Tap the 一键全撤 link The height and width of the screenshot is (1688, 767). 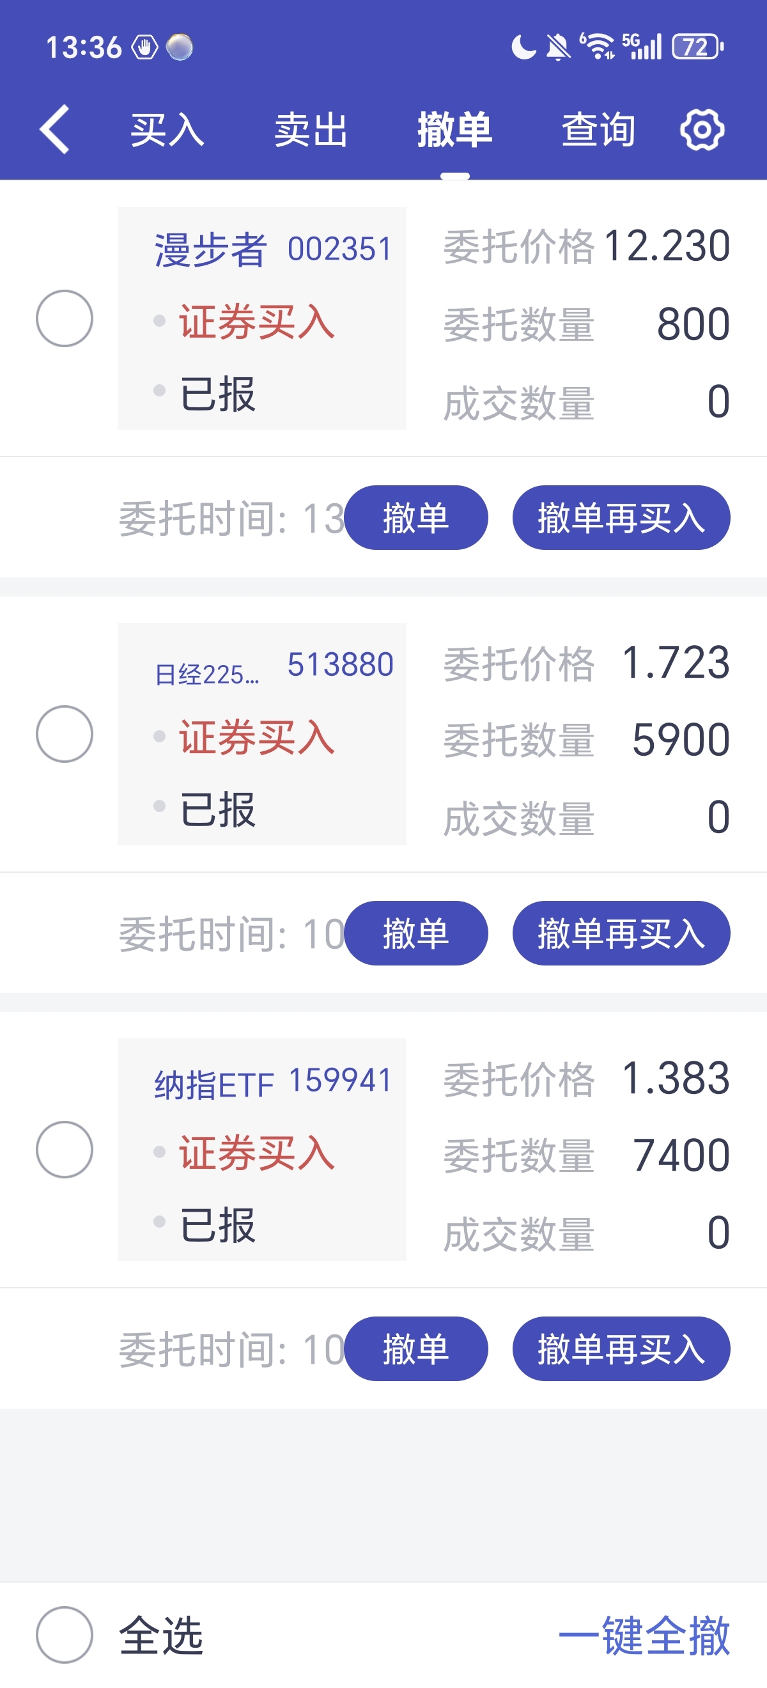(x=644, y=1635)
